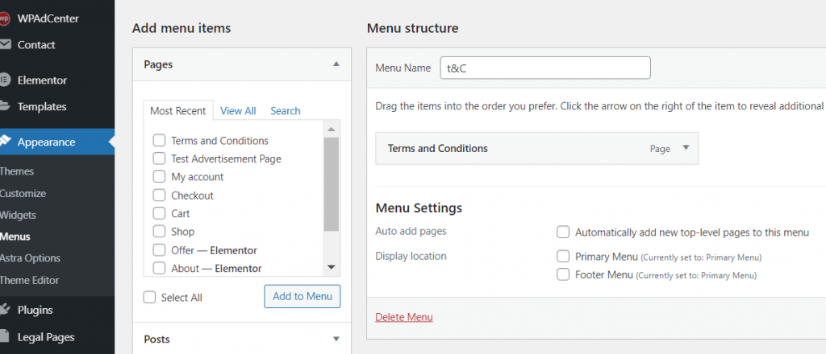Screen dimensions: 826x354
Task: Tick the My account page checkbox
Action: (159, 177)
